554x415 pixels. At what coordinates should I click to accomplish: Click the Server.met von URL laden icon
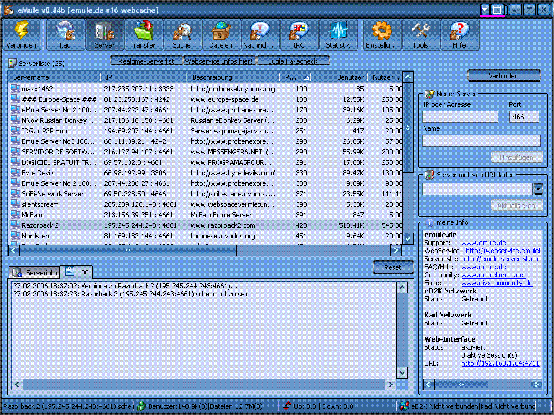pyautogui.click(x=429, y=175)
